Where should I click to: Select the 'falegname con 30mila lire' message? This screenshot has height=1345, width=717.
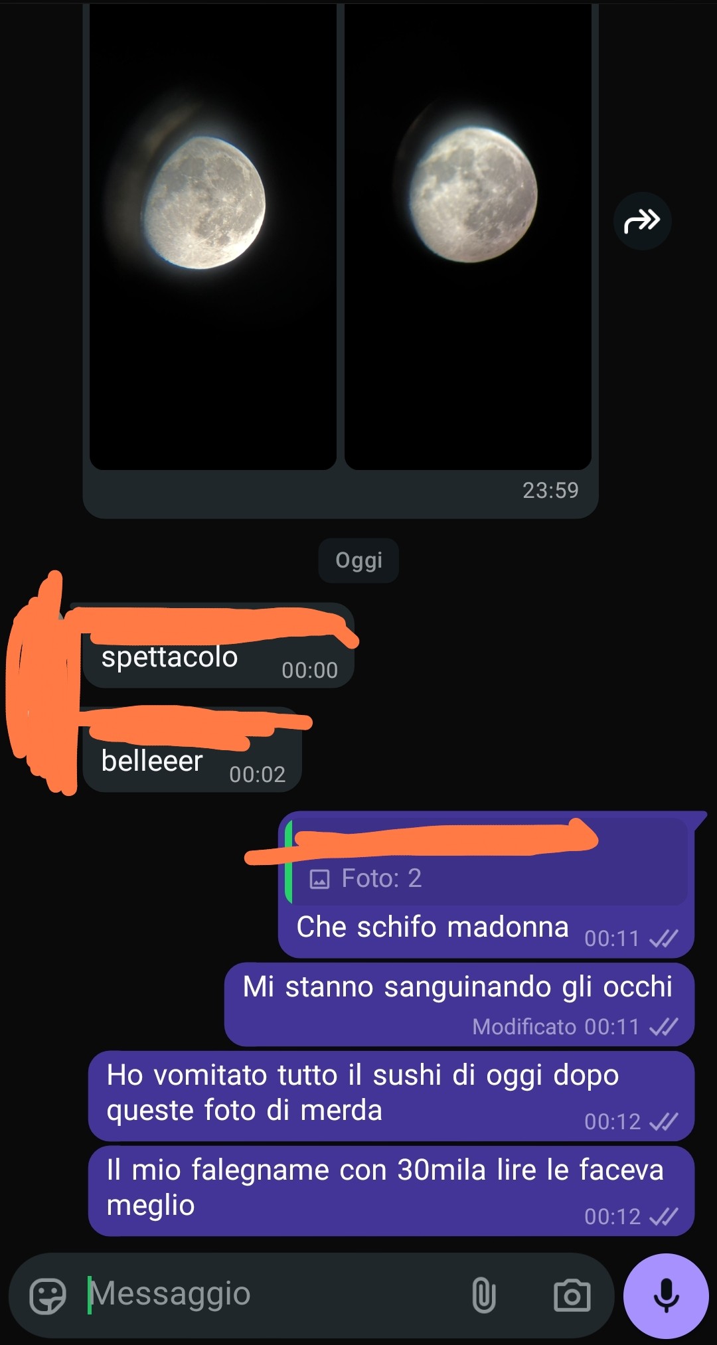tap(392, 1191)
